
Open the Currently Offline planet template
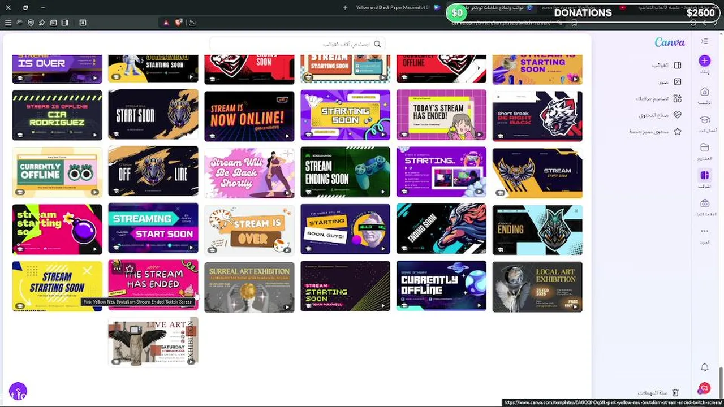tap(441, 287)
